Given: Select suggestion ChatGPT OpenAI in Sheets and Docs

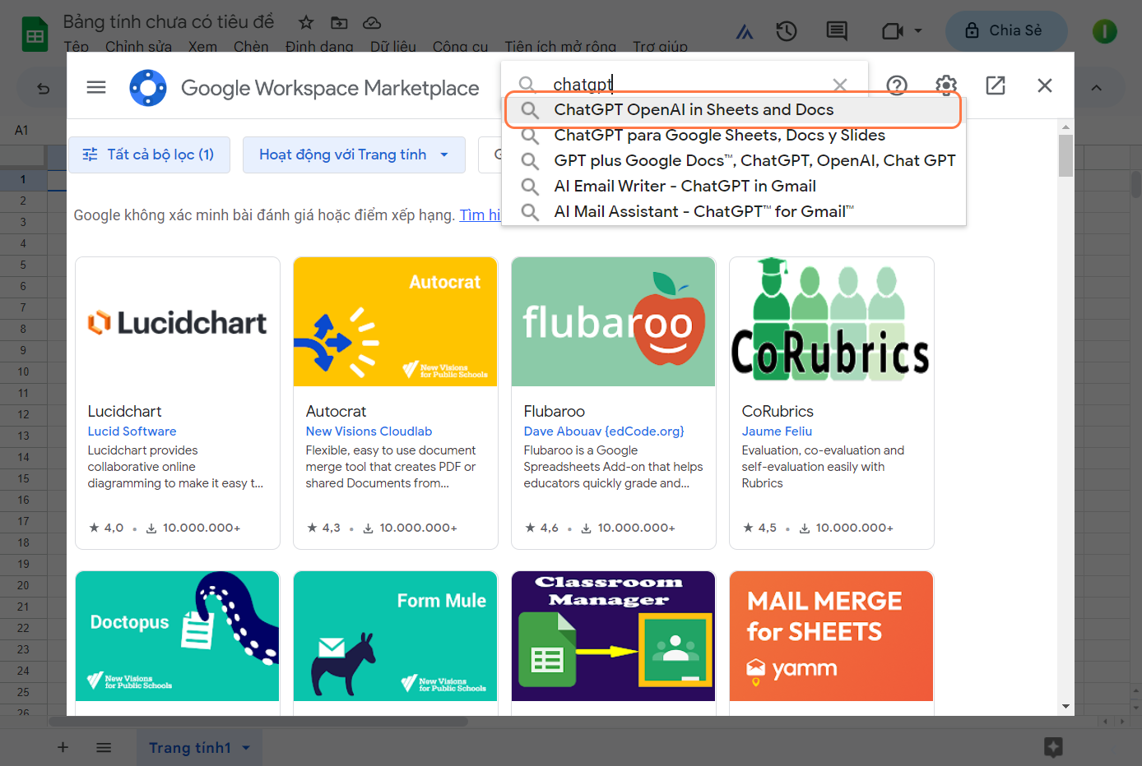Looking at the screenshot, I should [733, 109].
